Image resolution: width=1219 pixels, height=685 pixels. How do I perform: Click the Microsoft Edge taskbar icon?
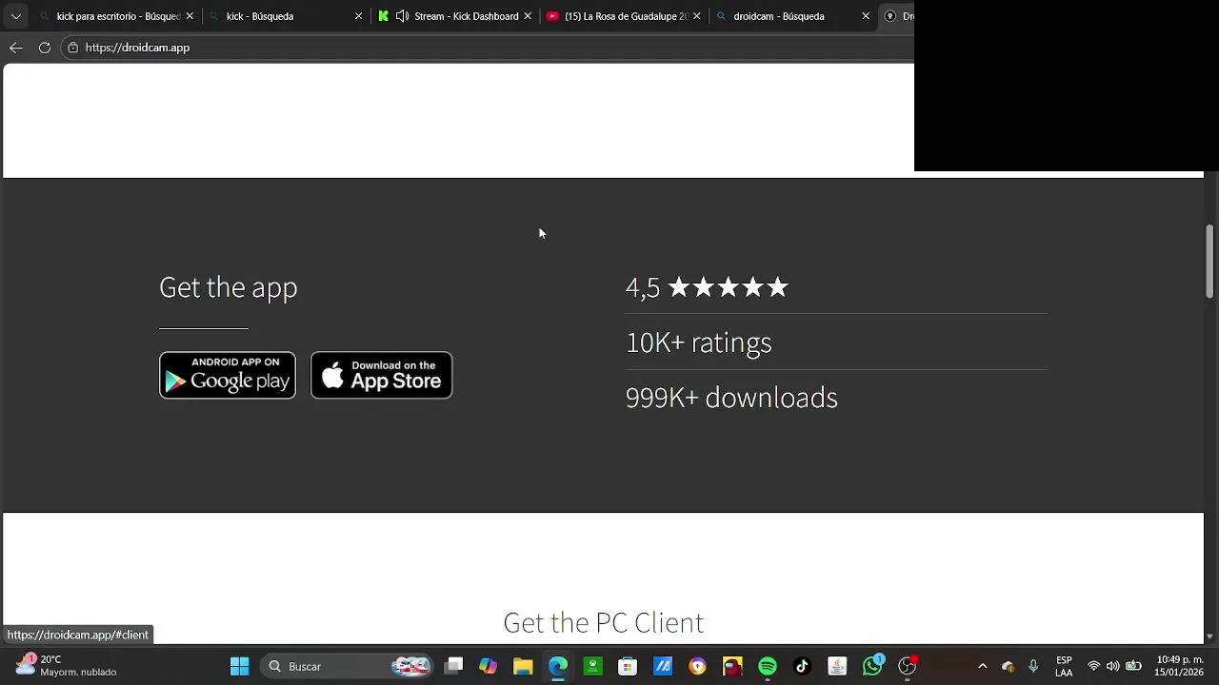(558, 666)
